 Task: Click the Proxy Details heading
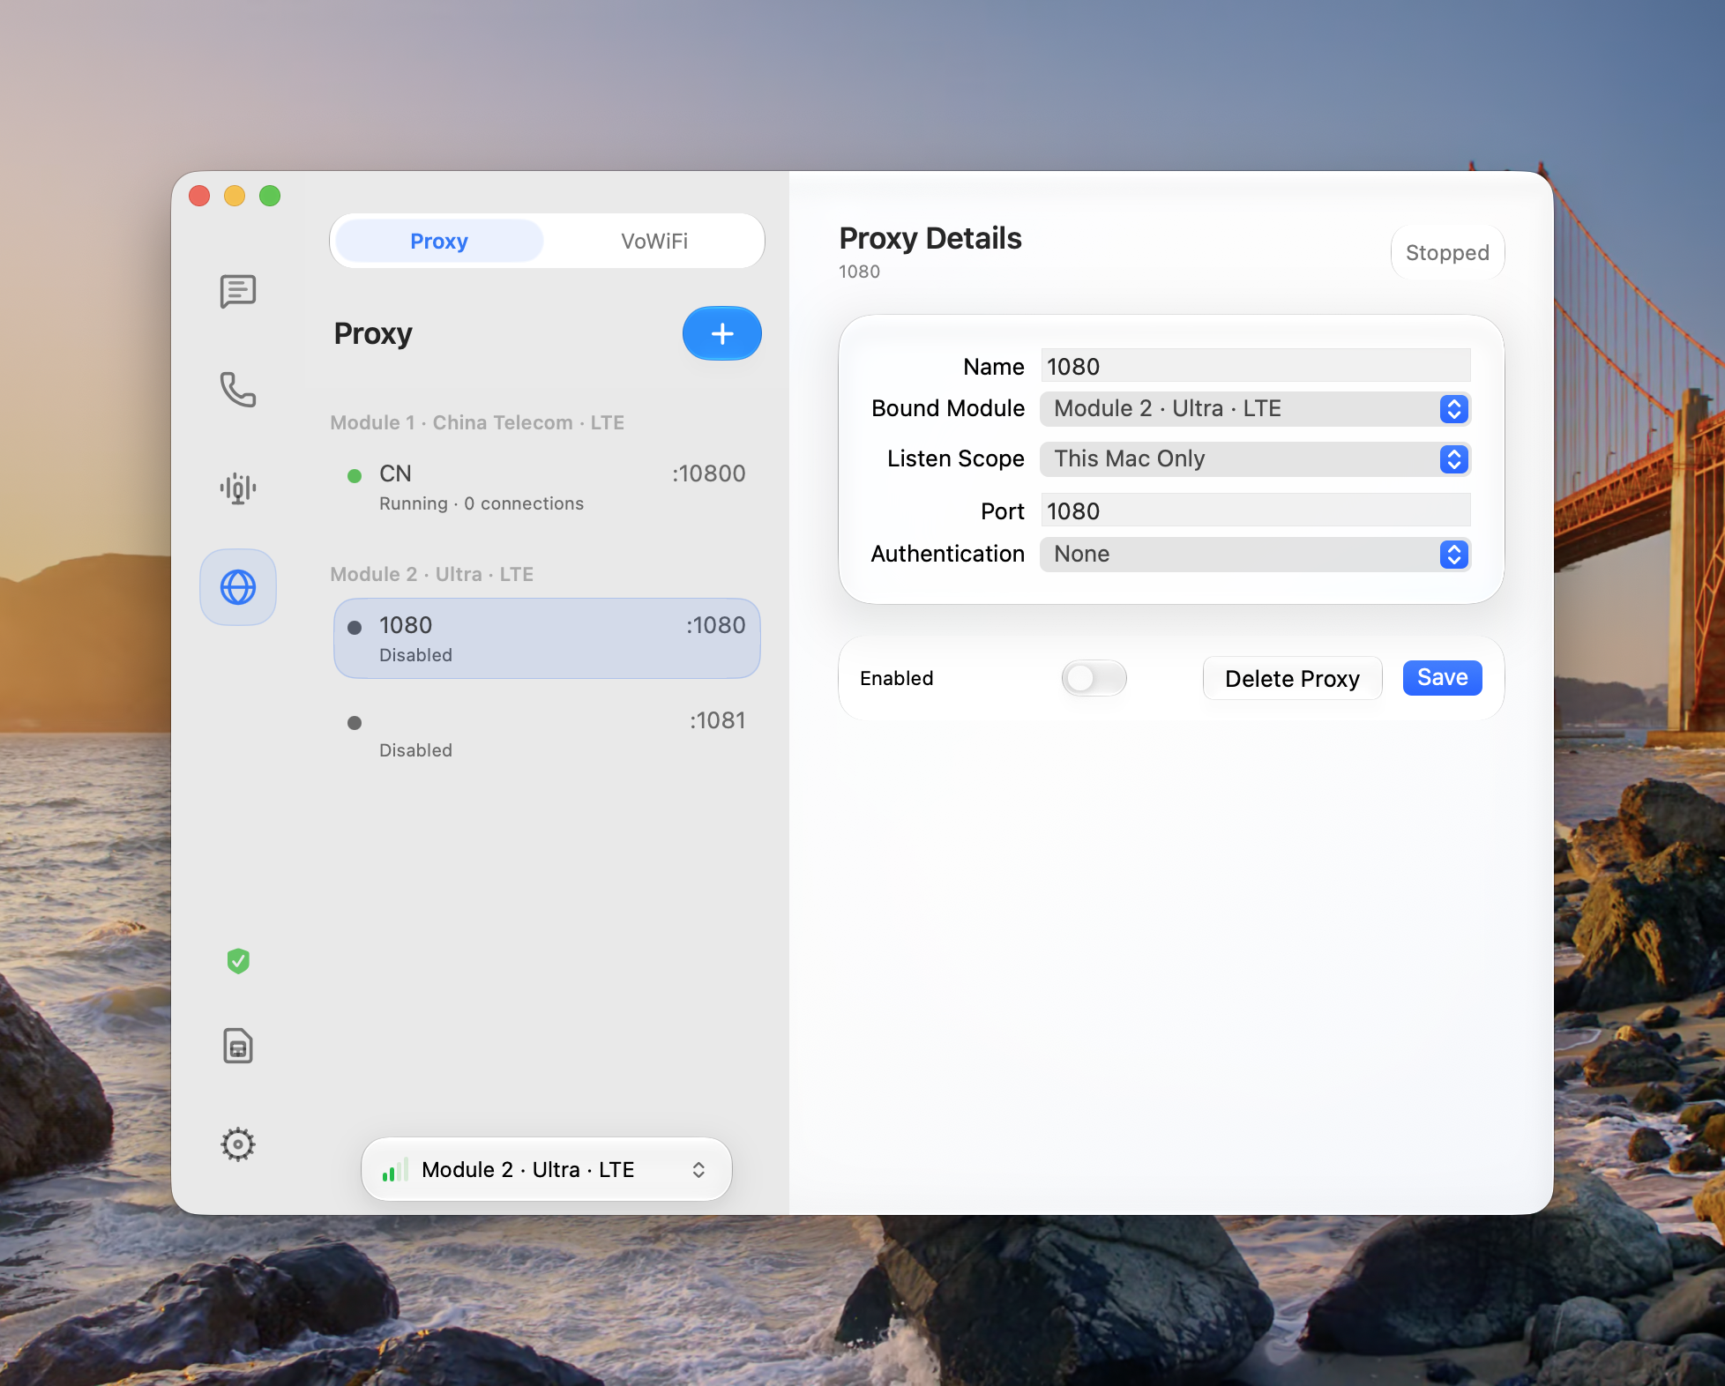[x=930, y=239]
